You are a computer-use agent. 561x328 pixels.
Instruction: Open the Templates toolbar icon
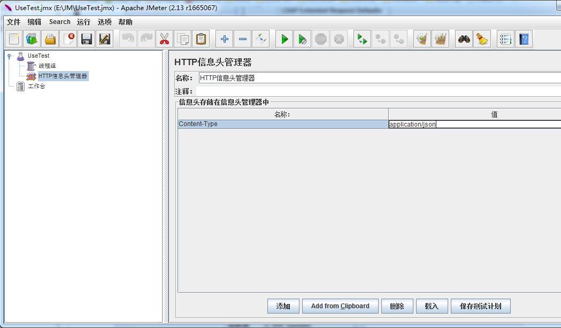pos(32,39)
